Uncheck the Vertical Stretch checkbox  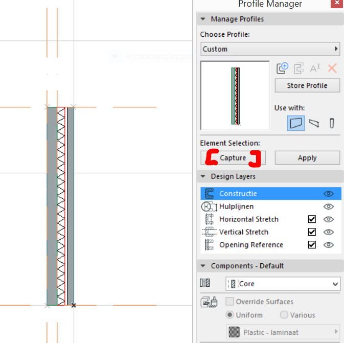[x=312, y=232]
